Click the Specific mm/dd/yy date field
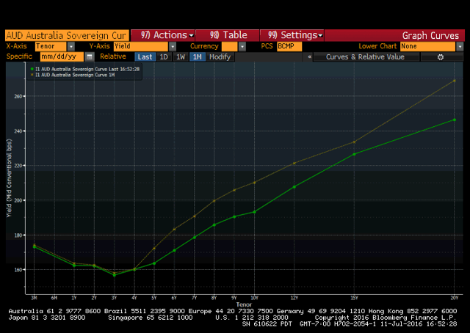The height and width of the screenshot is (333, 470). tap(62, 56)
